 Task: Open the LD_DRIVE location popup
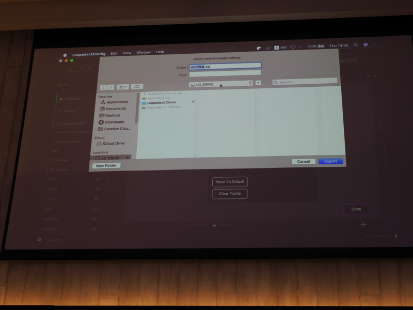coord(221,84)
